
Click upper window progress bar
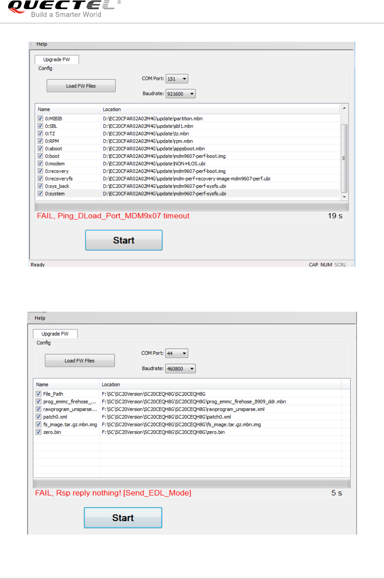191,206
